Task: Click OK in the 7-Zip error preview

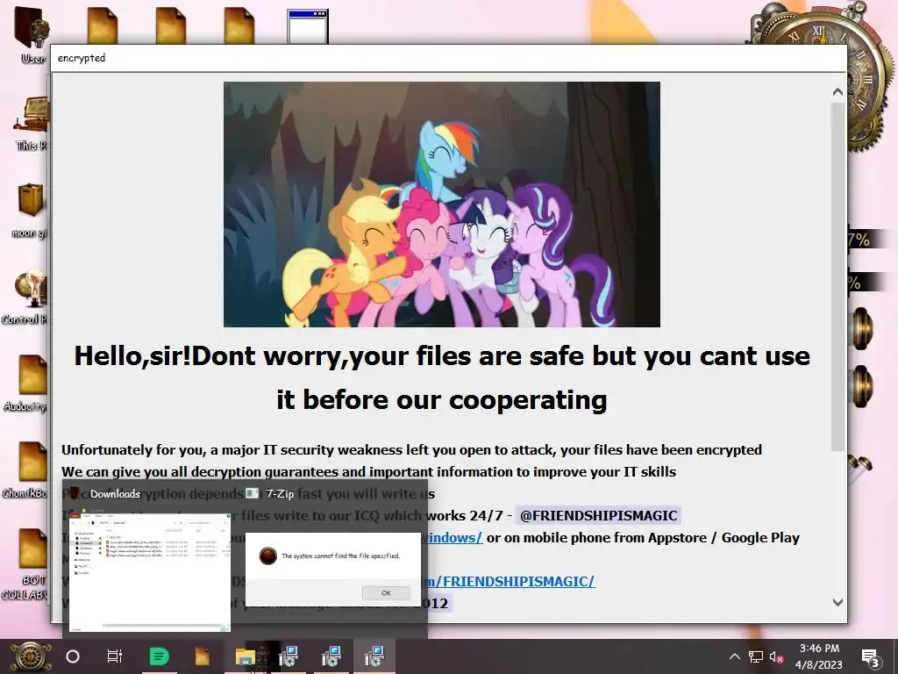Action: tap(386, 593)
